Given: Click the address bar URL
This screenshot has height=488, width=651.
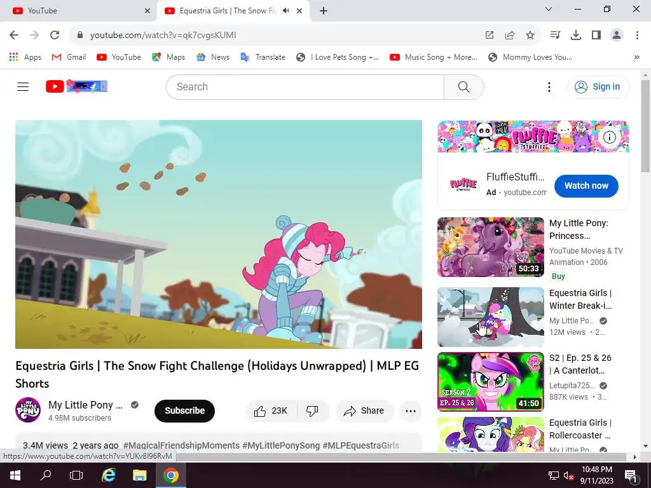Looking at the screenshot, I should (x=163, y=36).
